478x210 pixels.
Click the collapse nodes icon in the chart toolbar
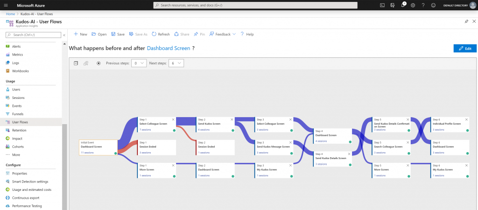76,63
